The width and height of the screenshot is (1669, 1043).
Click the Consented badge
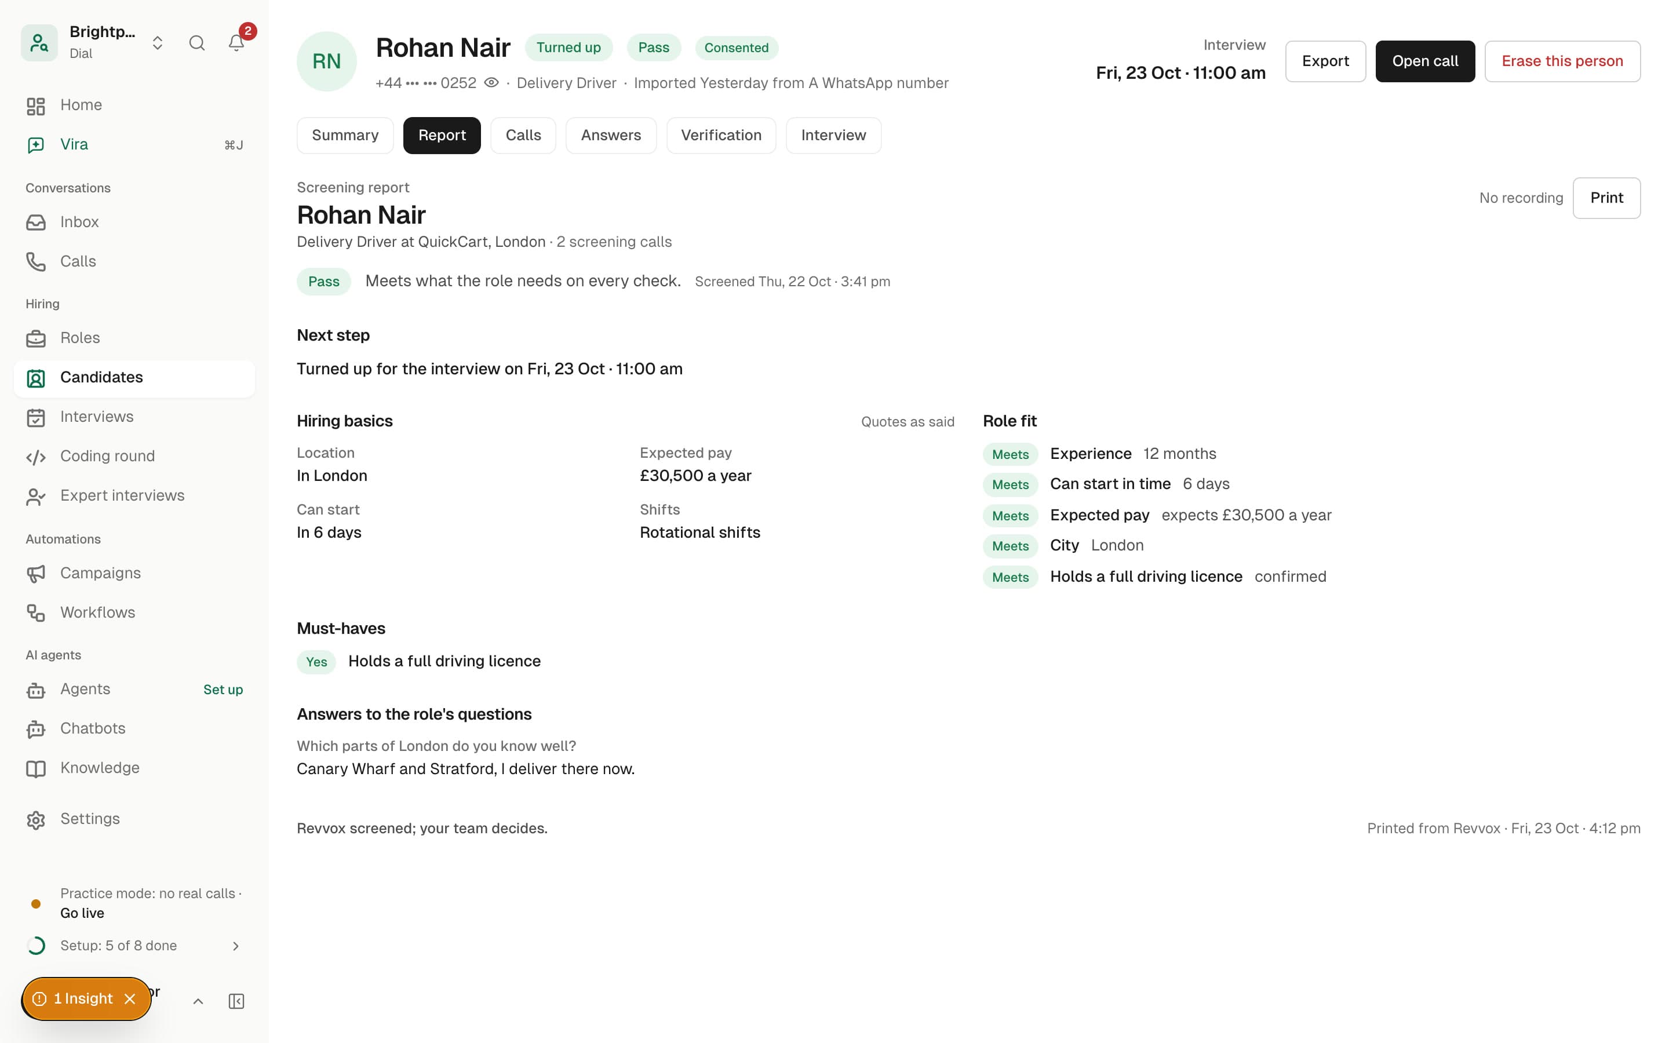[x=736, y=48]
